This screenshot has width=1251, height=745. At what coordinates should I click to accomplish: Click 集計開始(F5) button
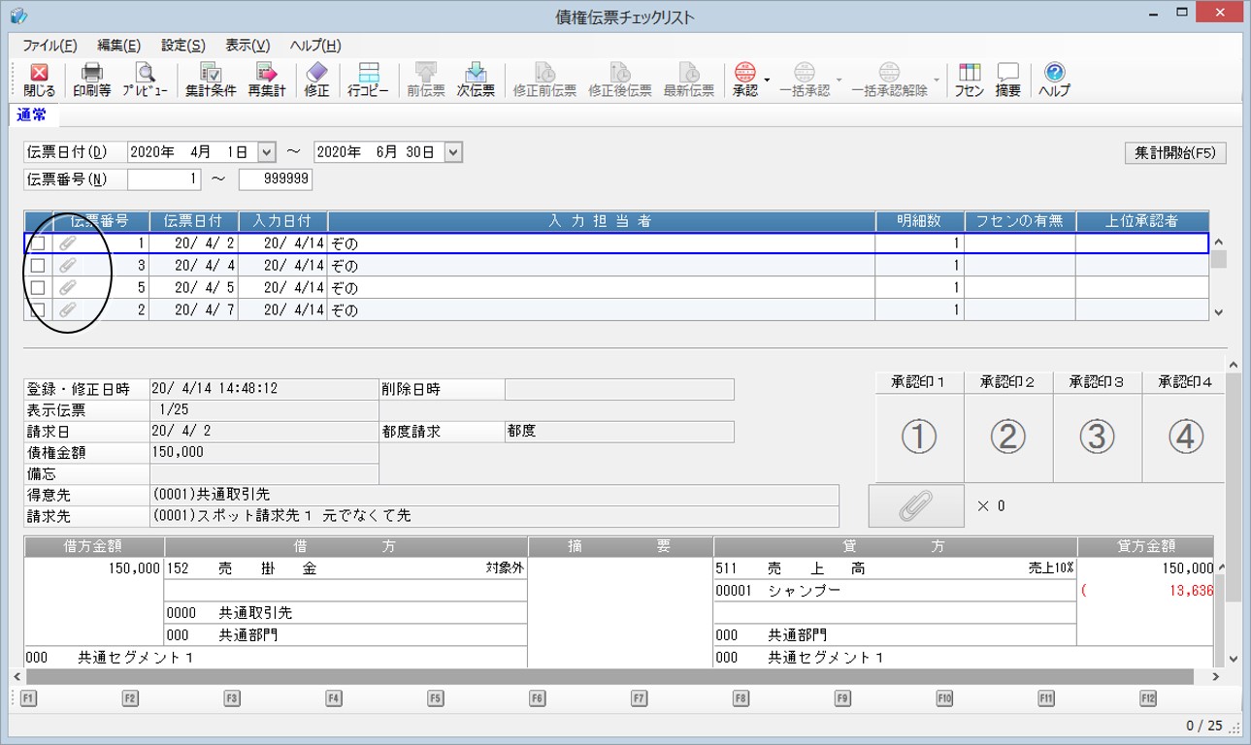click(1174, 153)
